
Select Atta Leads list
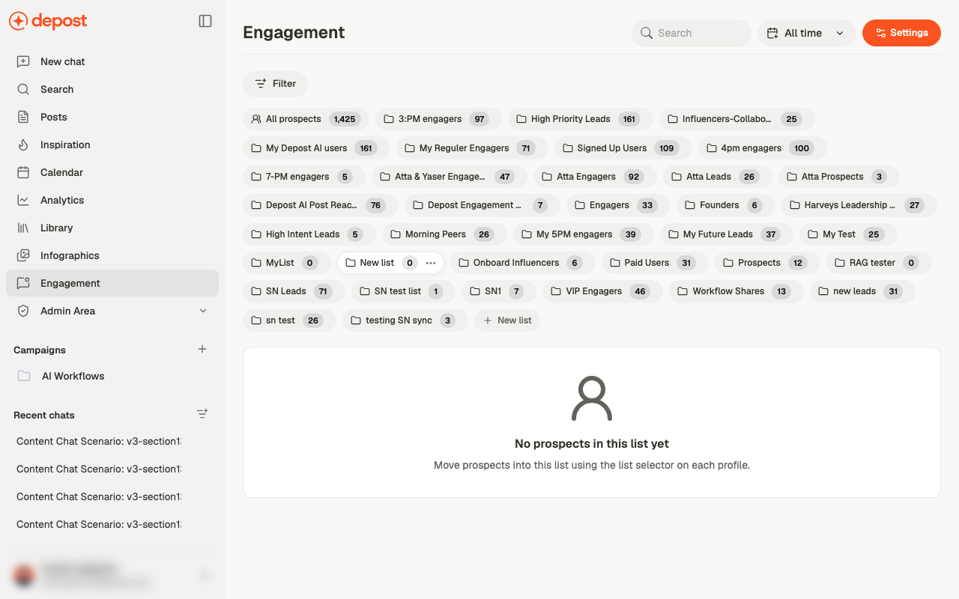point(718,177)
